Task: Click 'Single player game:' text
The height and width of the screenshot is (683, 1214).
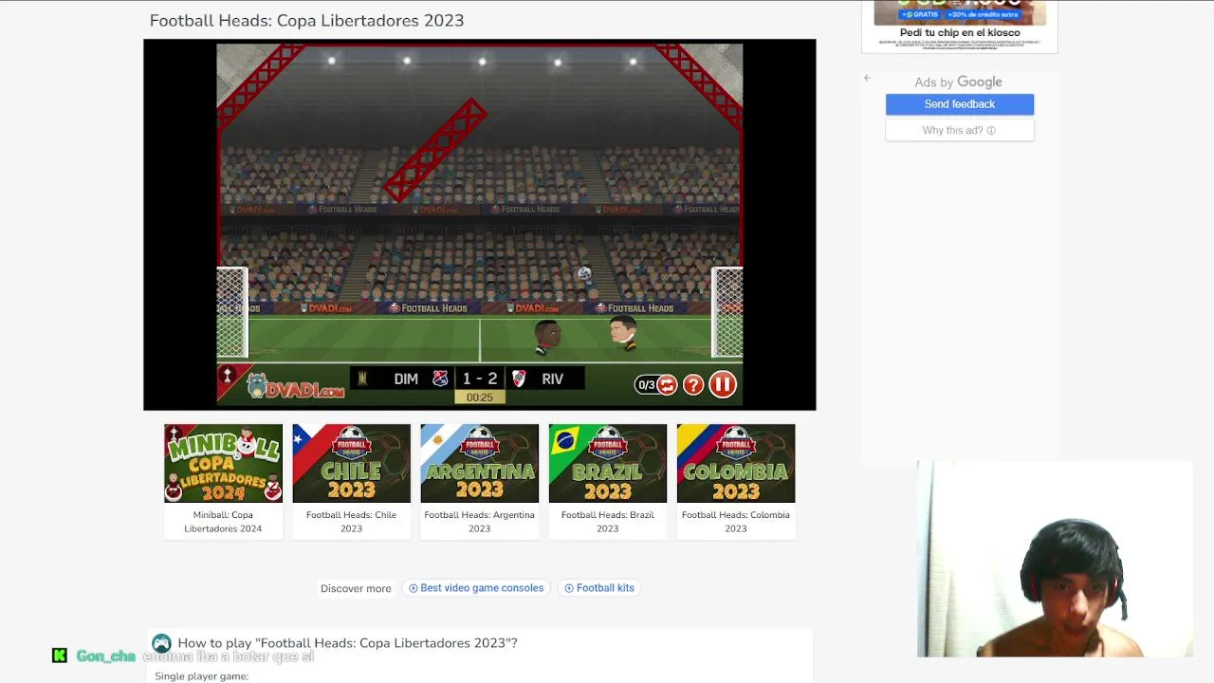Action: click(x=201, y=676)
